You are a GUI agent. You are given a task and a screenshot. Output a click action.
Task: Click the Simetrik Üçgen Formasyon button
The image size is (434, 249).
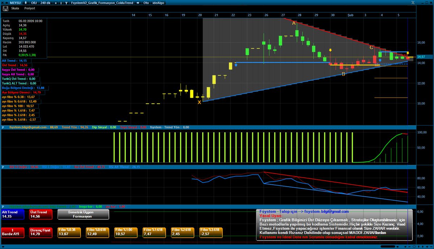(x=83, y=214)
